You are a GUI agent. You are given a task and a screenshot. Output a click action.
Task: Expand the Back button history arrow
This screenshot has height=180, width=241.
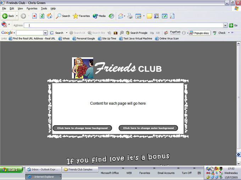pyautogui.click(x=17, y=16)
